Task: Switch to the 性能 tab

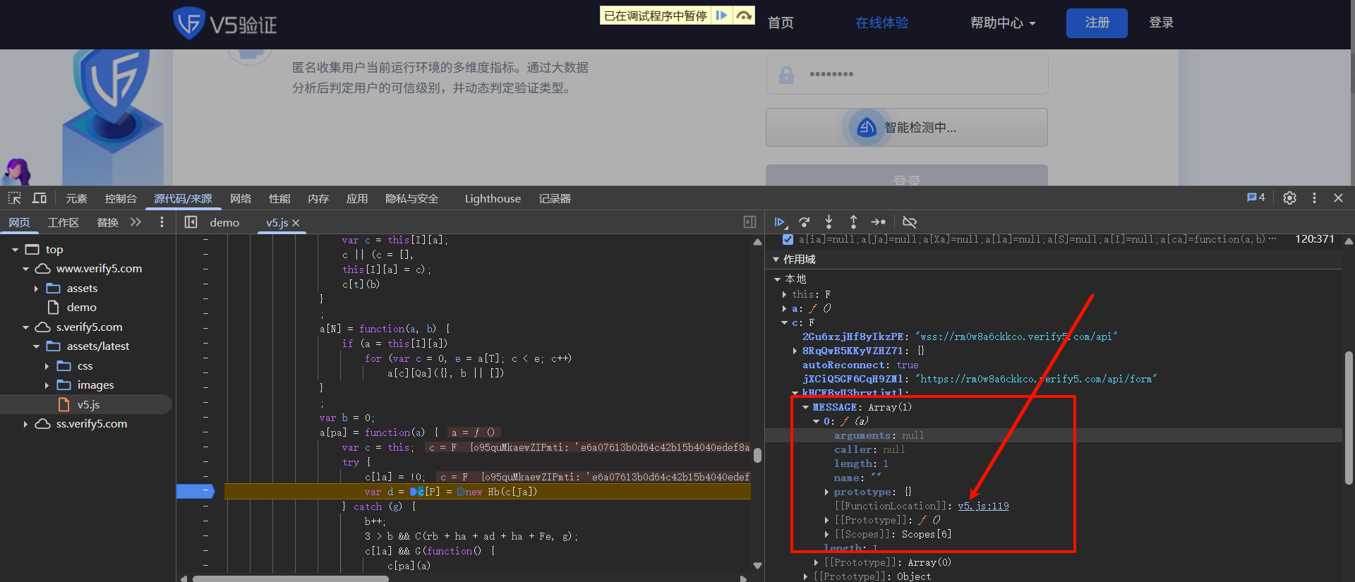Action: click(x=279, y=198)
